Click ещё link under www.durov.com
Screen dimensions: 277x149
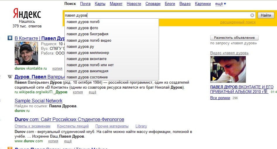pyautogui.click(x=68, y=141)
